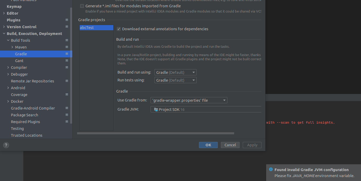Image resolution: width=361 pixels, height=181 pixels.
Task: Click the Found invalid Gradle JVM configuration notification
Action: tap(314, 173)
